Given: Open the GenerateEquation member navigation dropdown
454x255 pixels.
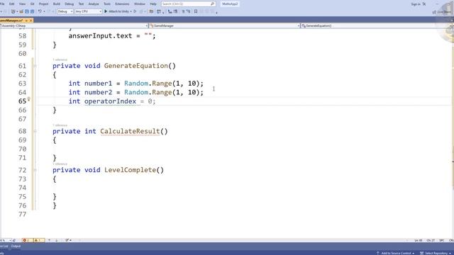Looking at the screenshot, I should [x=377, y=25].
